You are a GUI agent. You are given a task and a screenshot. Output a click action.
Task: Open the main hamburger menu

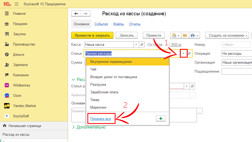[x=17, y=4]
